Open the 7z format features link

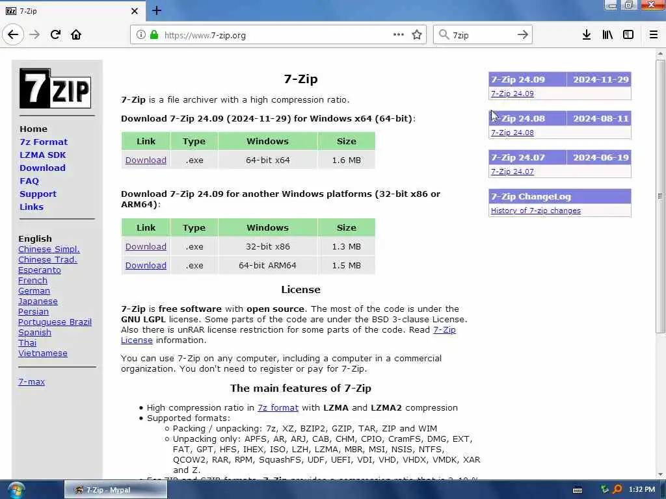278,408
